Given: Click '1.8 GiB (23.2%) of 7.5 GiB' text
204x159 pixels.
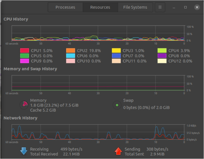Looking at the screenshot, I should point(54,105).
